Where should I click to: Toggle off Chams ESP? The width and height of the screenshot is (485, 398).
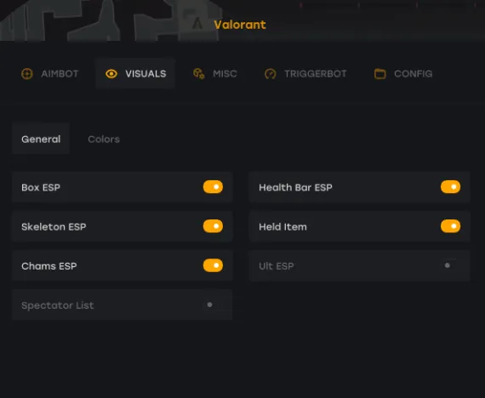tap(213, 265)
